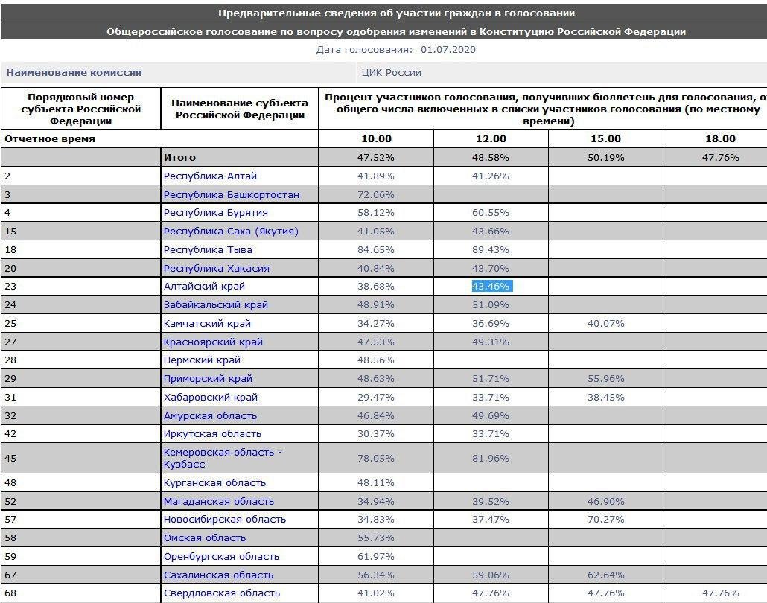
Task: Open the Оренбургская область link
Action: click(221, 557)
